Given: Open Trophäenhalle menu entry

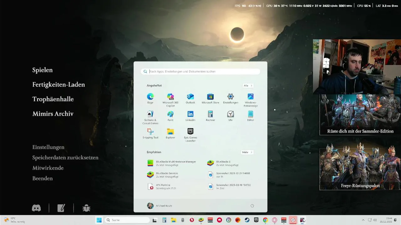Looking at the screenshot, I should pyautogui.click(x=53, y=99).
